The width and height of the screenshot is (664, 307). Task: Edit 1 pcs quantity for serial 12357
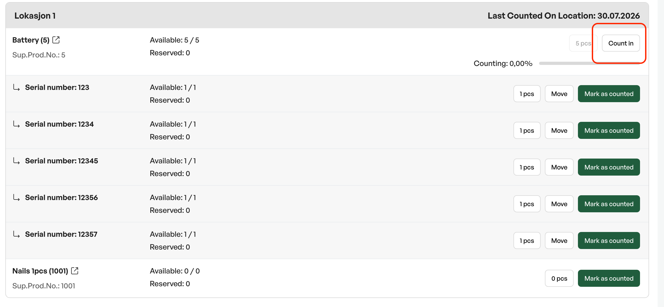pyautogui.click(x=527, y=240)
